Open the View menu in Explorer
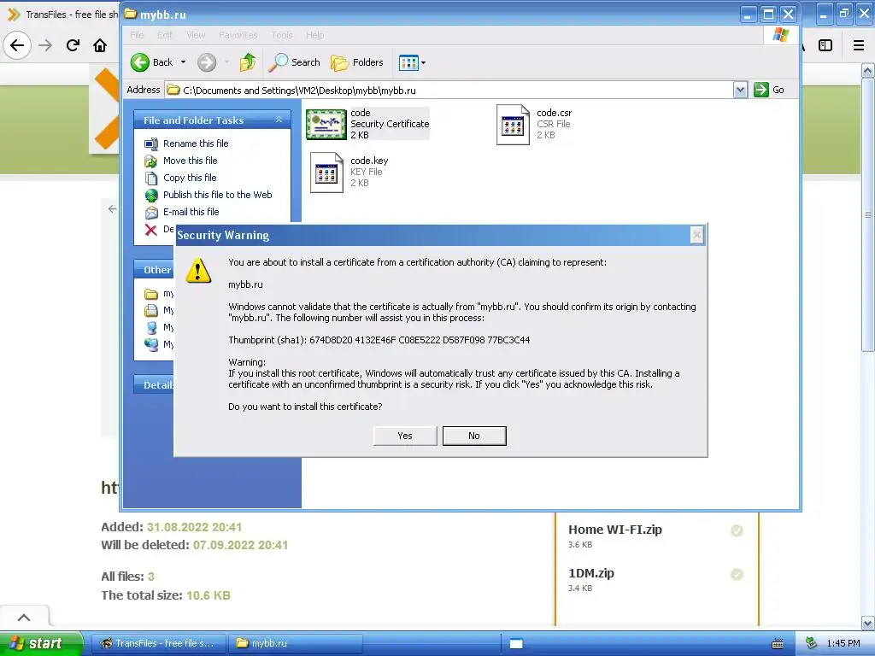 pyautogui.click(x=196, y=35)
